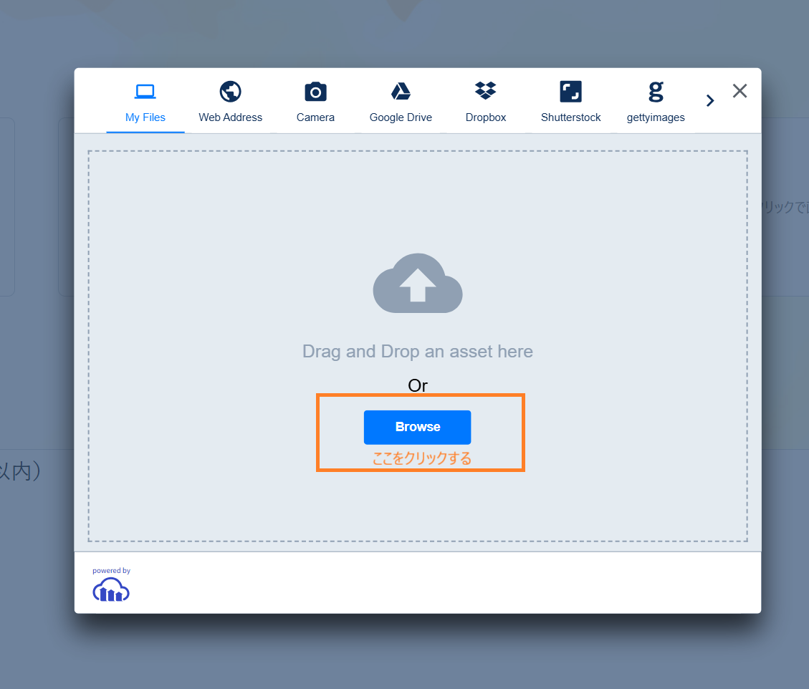
Task: Select the Web Address globe icon
Action: [230, 92]
